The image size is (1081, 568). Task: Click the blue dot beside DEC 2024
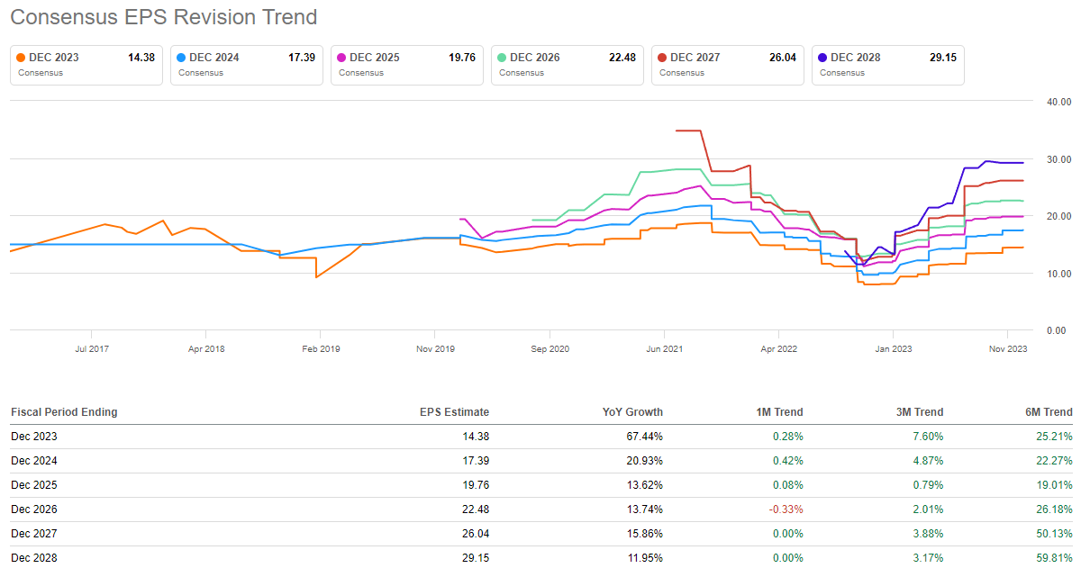click(182, 58)
